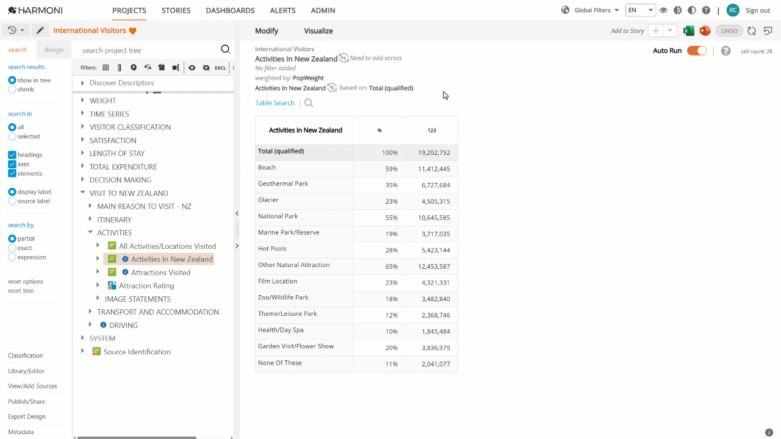
Task: Open the STORIES top menu
Action: click(176, 10)
